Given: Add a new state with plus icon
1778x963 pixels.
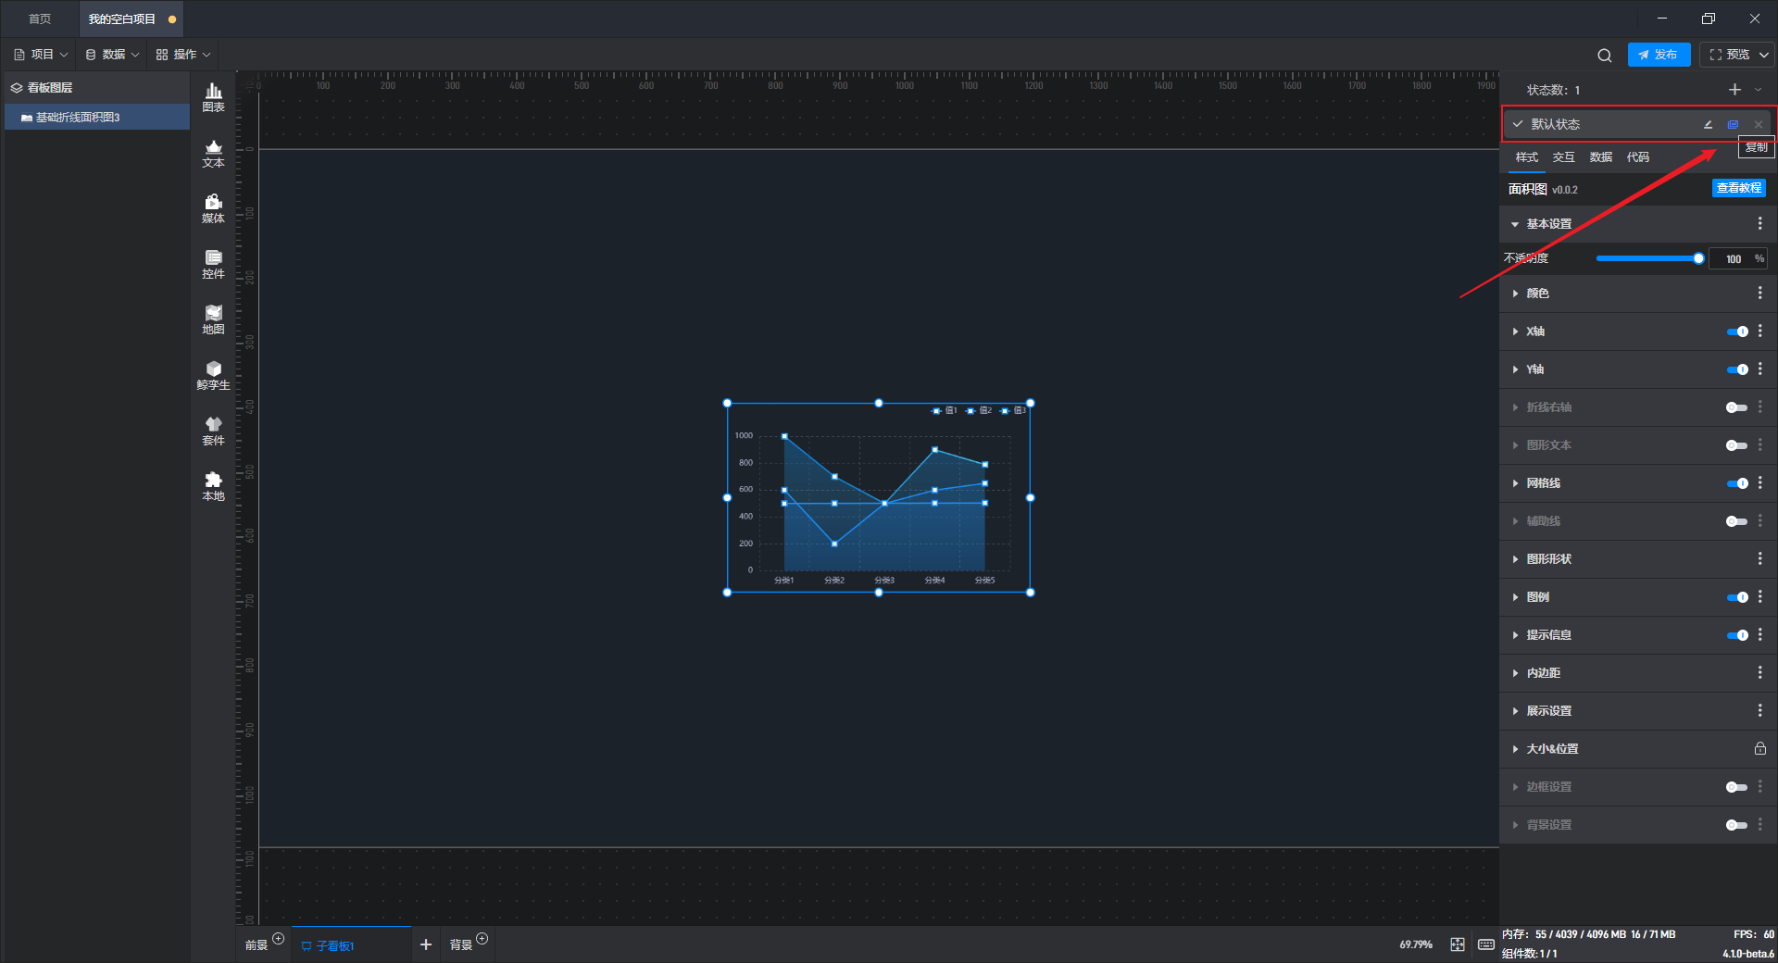Looking at the screenshot, I should [1734, 90].
